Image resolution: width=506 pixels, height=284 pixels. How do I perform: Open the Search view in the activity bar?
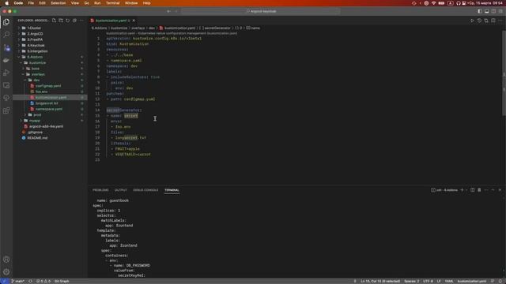click(x=6, y=35)
